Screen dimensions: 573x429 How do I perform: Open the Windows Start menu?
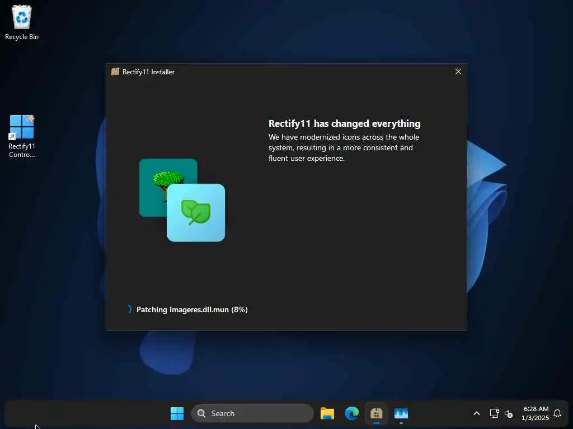177,413
